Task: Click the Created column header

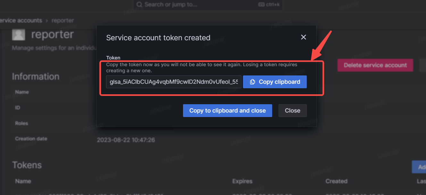Action: pos(336,181)
